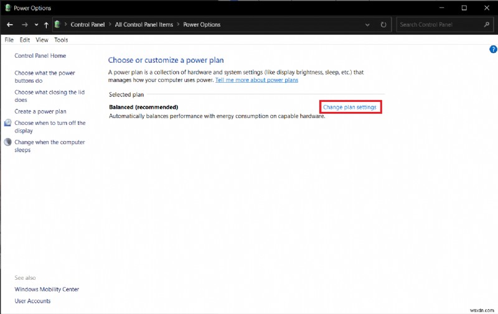
Task: Open Tell me more about power plans
Action: (256, 80)
